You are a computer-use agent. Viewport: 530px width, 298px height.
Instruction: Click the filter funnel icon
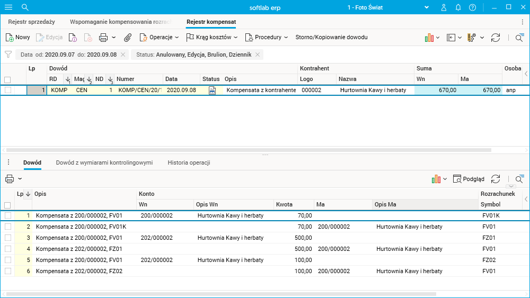(x=8, y=55)
